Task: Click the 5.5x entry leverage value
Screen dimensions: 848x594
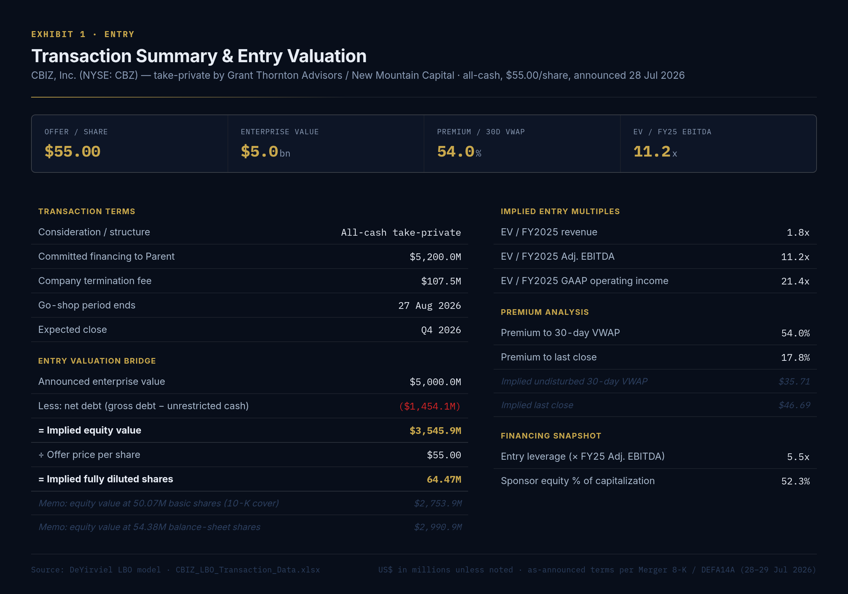Action: pyautogui.click(x=798, y=457)
